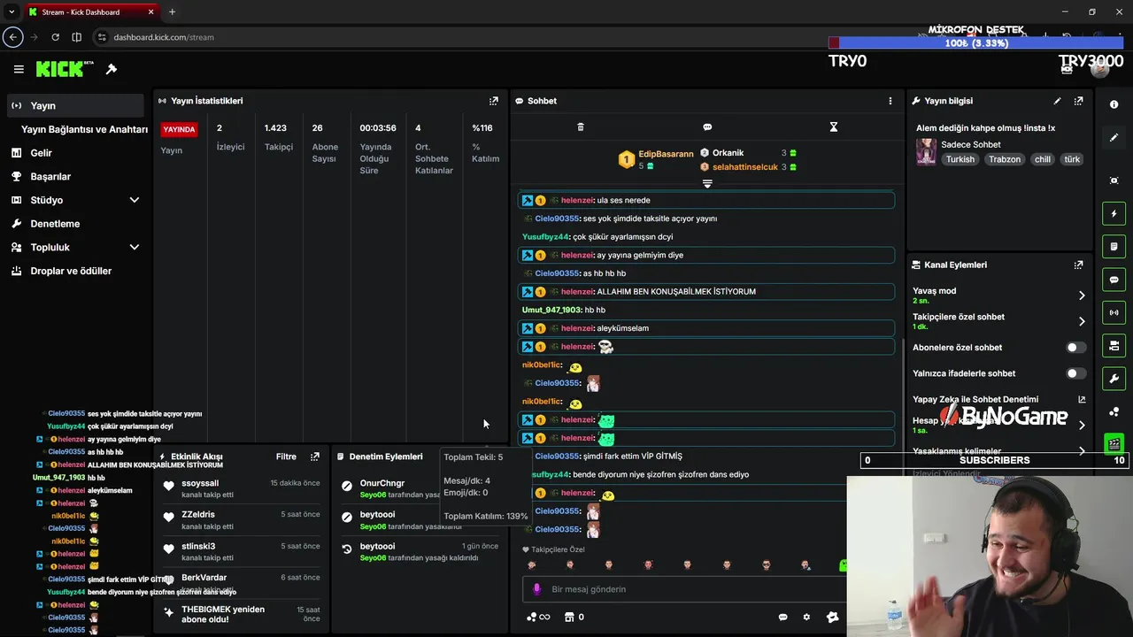This screenshot has height=637, width=1133.
Task: Open Yavaş mod options arrow
Action: click(1082, 295)
